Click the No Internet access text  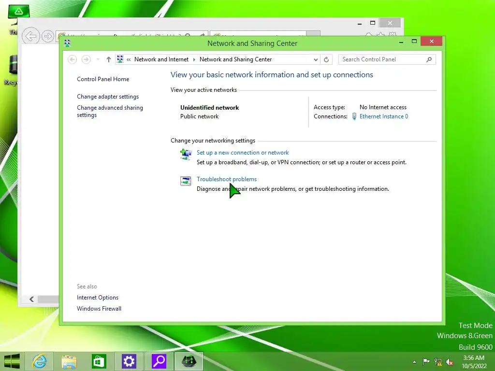383,107
